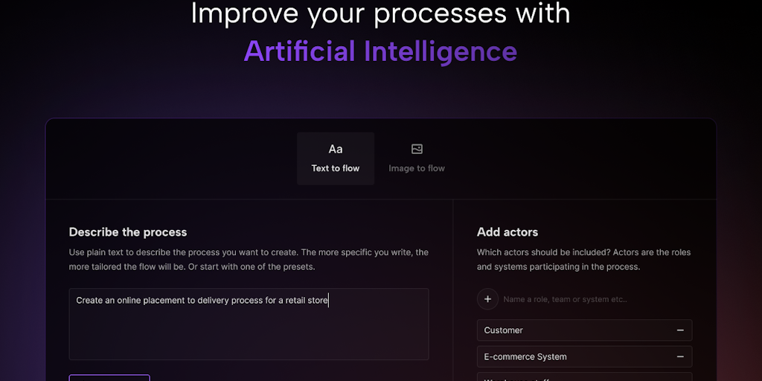Click the "Add actors" heading
The height and width of the screenshot is (381, 762).
pyautogui.click(x=508, y=232)
